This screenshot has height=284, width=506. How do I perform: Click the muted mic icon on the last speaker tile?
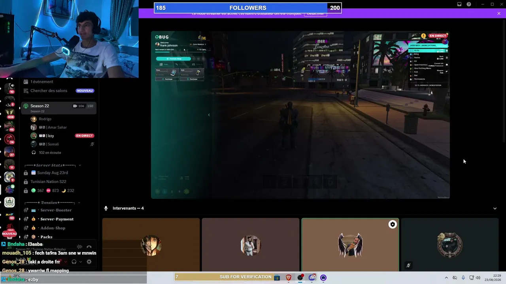408,265
